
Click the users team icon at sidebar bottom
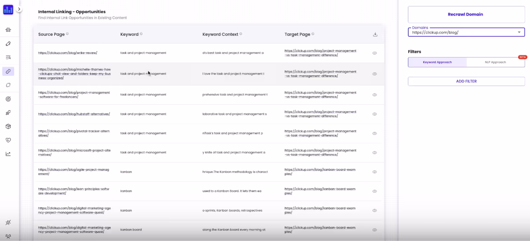[8, 236]
